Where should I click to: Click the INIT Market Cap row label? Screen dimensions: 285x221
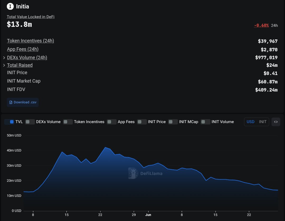(x=24, y=81)
